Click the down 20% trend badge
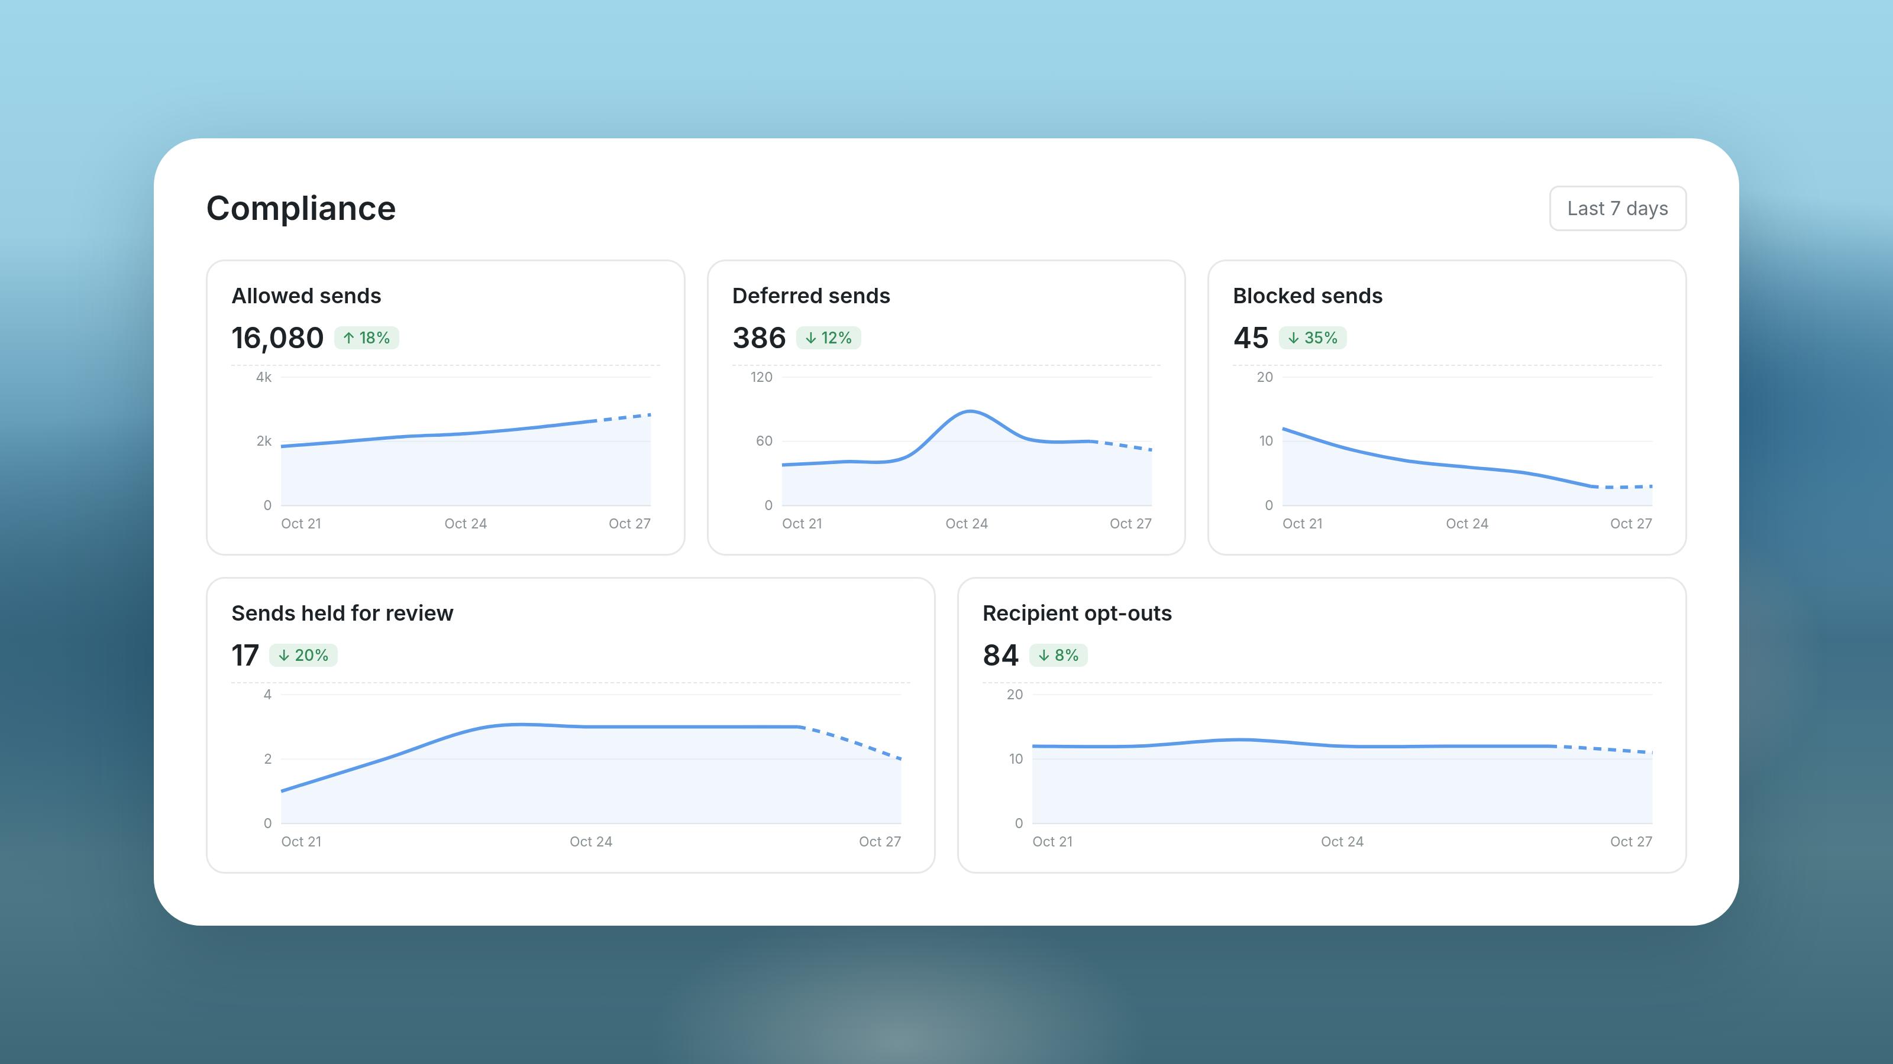The width and height of the screenshot is (1893, 1064). pyautogui.click(x=303, y=655)
